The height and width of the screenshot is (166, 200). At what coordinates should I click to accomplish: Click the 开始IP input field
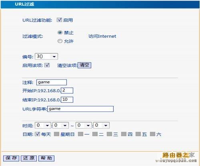tap(67, 91)
